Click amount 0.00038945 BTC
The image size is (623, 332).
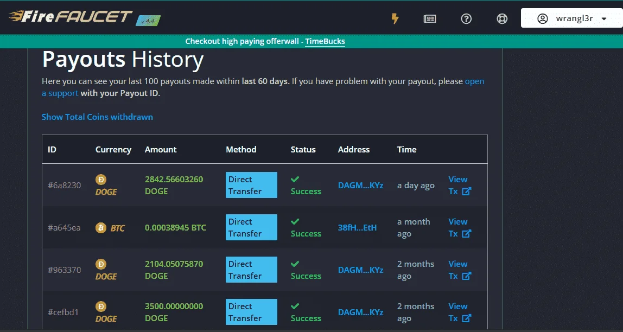click(176, 228)
